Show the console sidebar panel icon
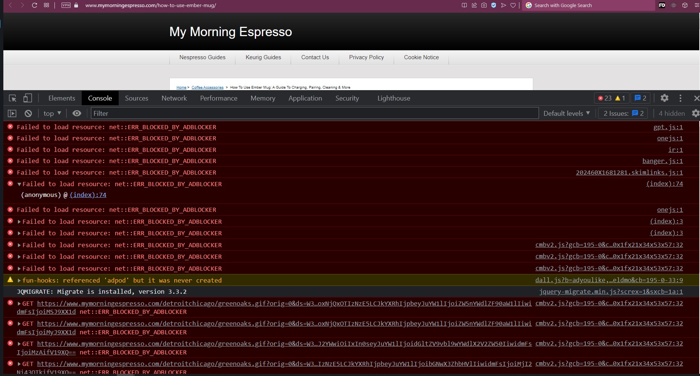Image resolution: width=700 pixels, height=376 pixels. pos(12,114)
